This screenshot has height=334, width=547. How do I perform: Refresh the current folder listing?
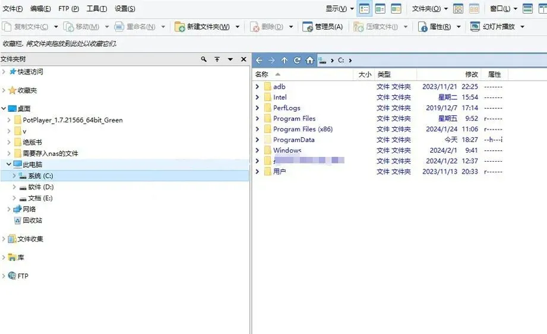point(297,61)
